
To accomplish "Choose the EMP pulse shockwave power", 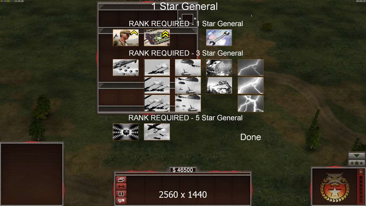I will coord(126,132).
